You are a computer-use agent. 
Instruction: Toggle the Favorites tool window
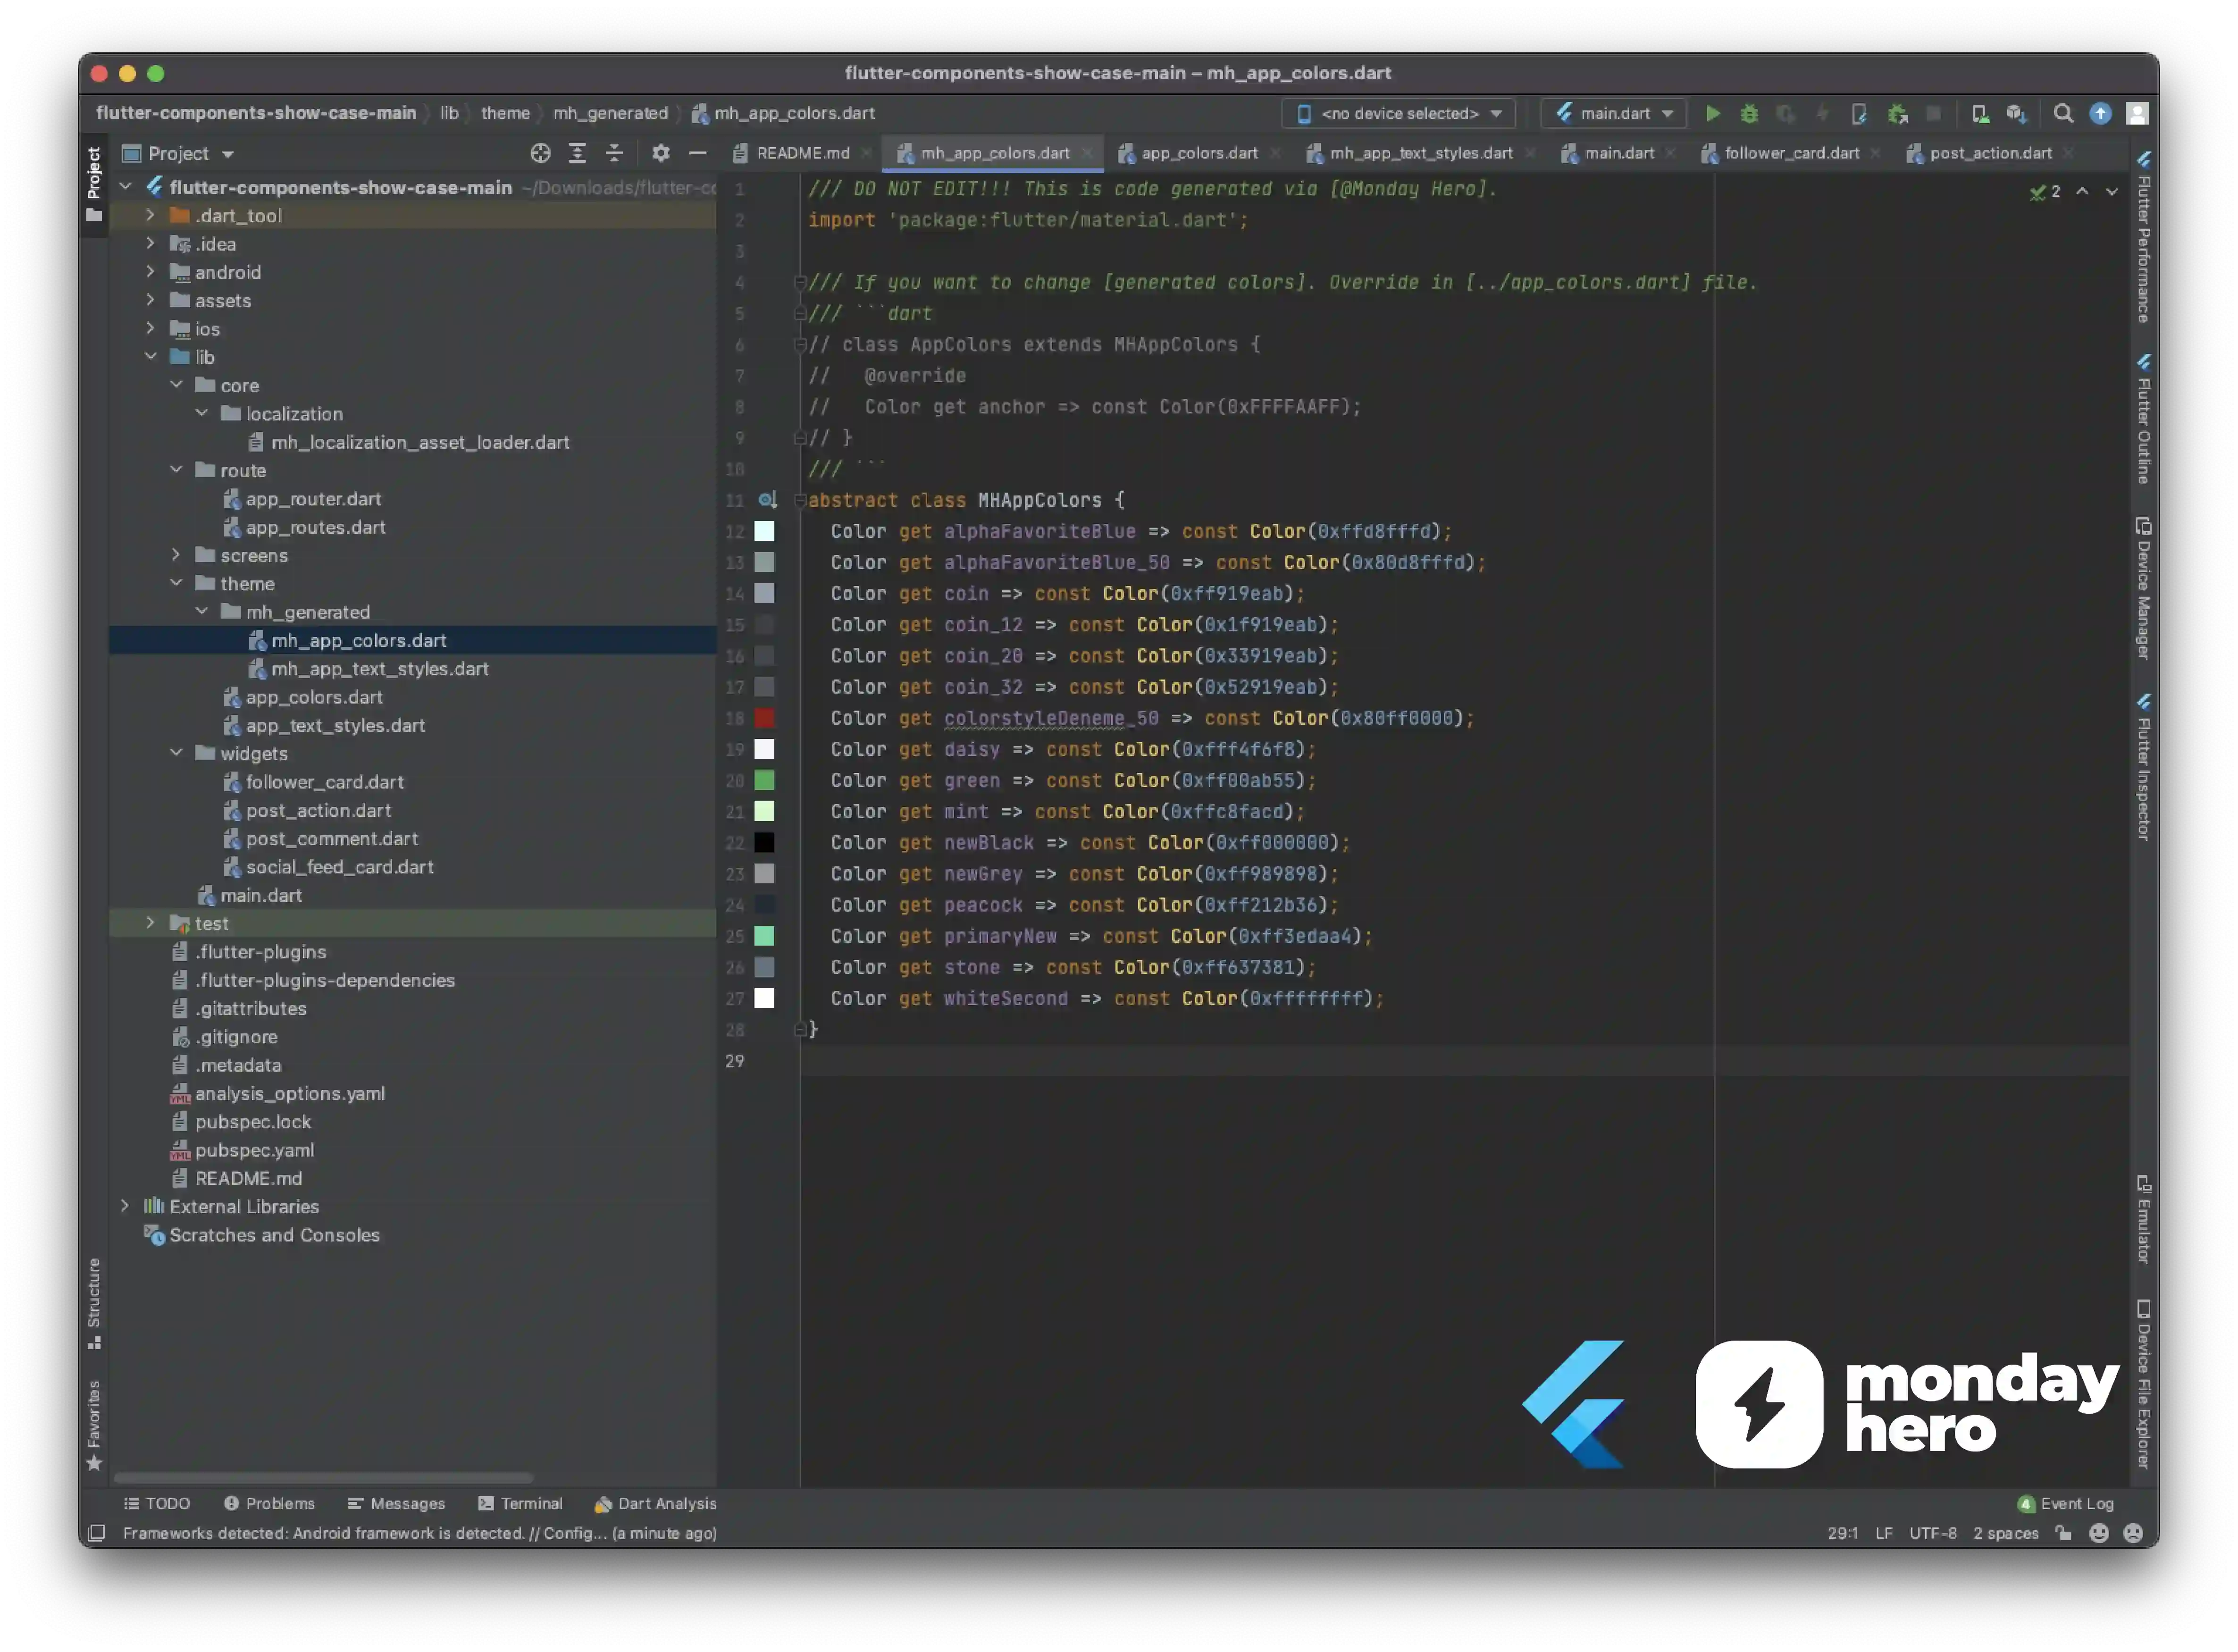(94, 1425)
